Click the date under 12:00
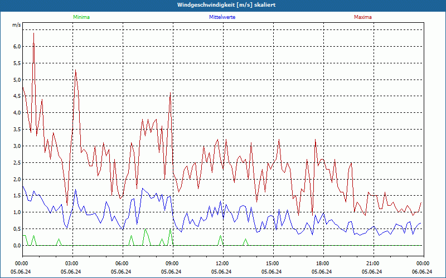 pyautogui.click(x=221, y=272)
